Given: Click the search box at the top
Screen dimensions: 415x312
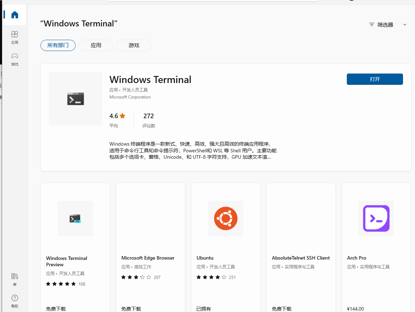Looking at the screenshot, I should click(x=213, y=1).
